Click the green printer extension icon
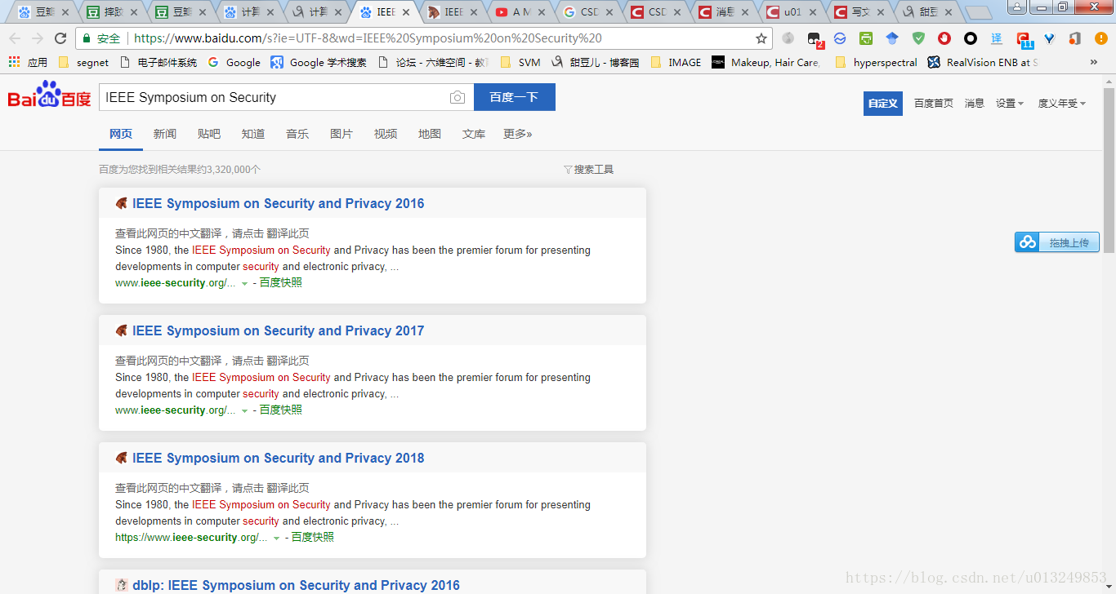 tap(866, 38)
